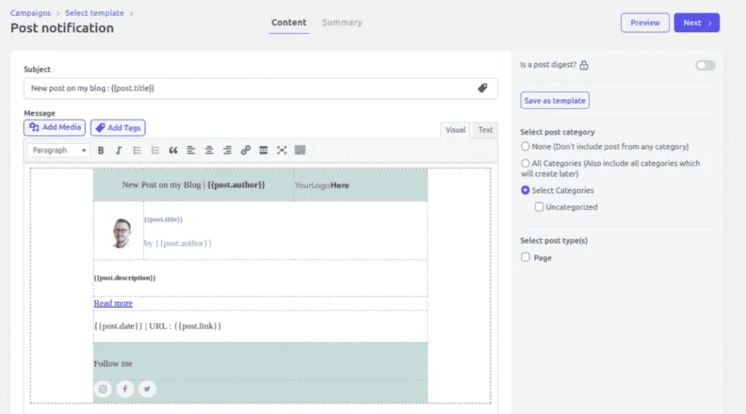Viewport: 746px width, 414px height.
Task: Click the lock icon beside post digest
Action: [584, 65]
